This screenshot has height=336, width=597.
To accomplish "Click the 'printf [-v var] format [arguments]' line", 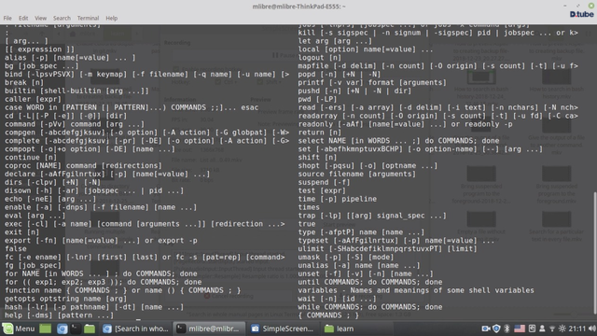I will 372,83.
